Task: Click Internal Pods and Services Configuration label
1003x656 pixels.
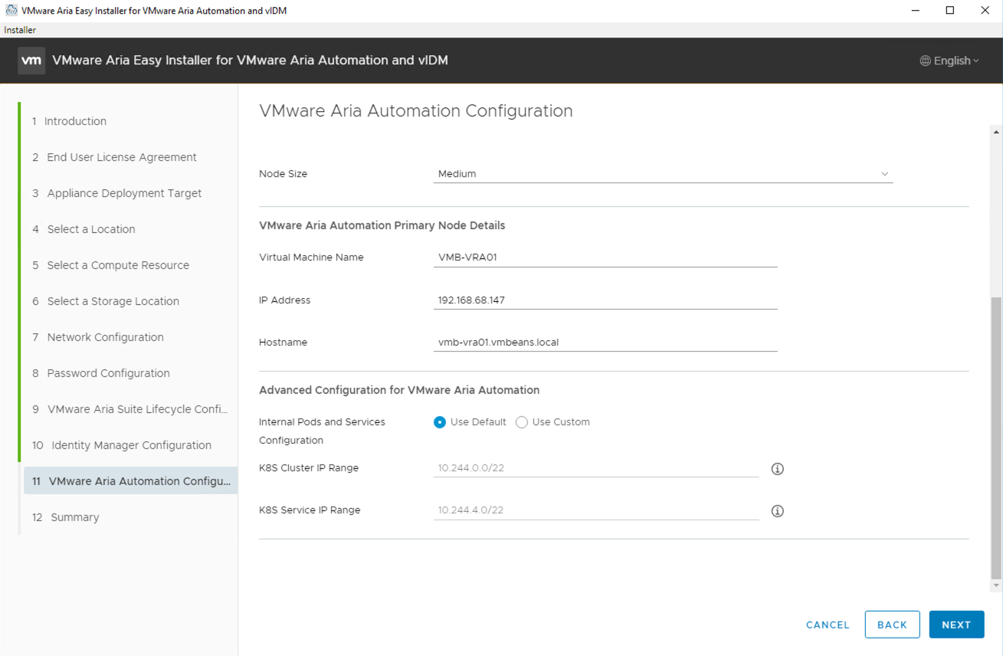Action: pyautogui.click(x=322, y=431)
